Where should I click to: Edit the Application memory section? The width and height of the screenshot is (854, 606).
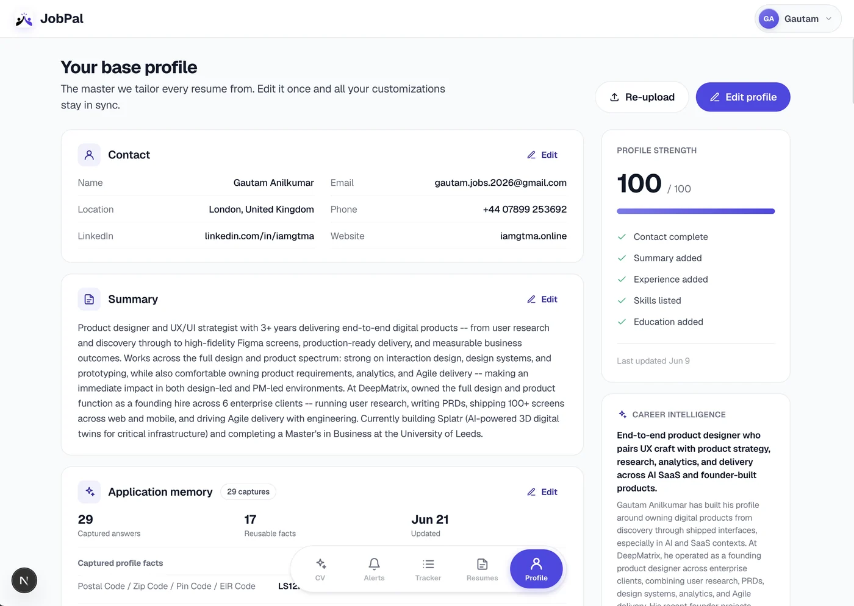(x=542, y=492)
